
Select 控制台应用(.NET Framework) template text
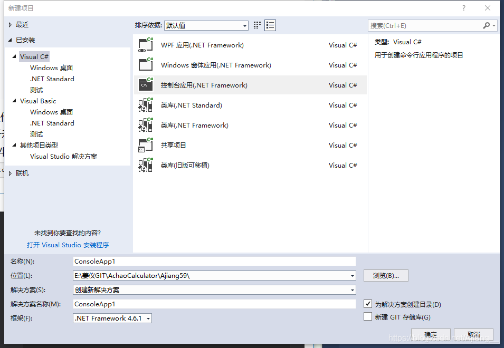(x=204, y=85)
